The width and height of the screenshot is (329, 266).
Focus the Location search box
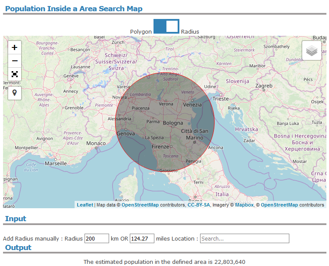pos(244,238)
